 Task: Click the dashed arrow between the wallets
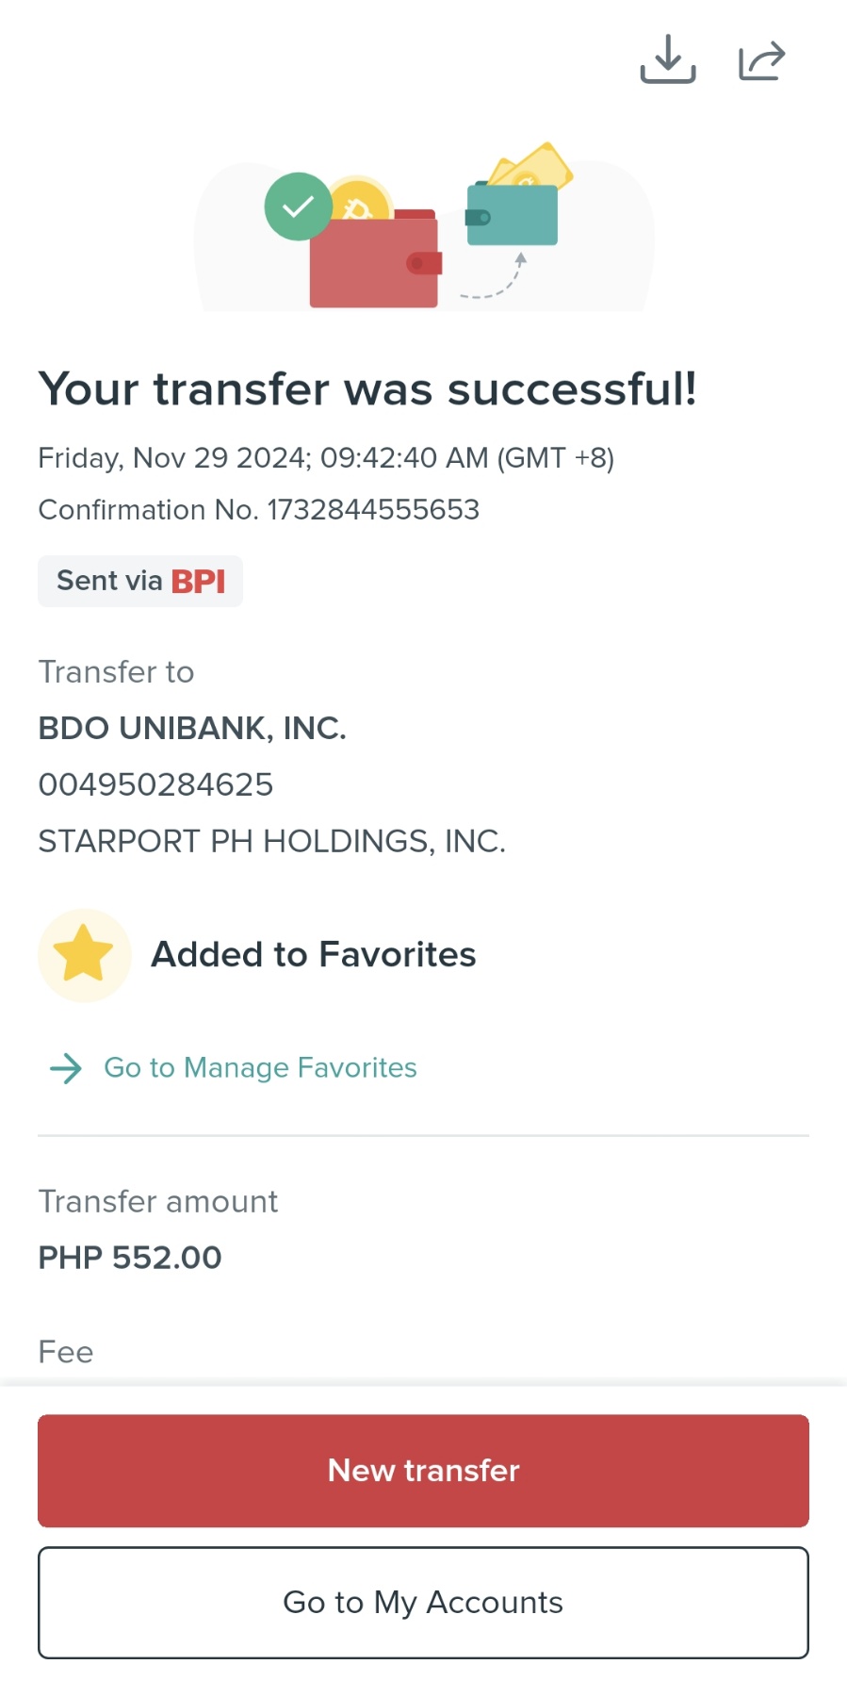tap(497, 280)
